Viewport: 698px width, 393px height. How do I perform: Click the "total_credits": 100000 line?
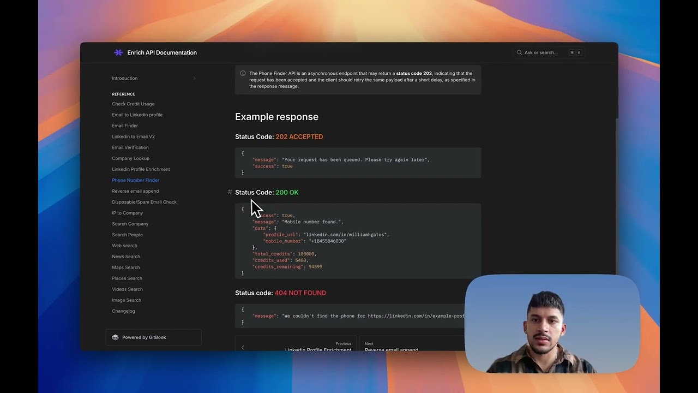click(284, 254)
